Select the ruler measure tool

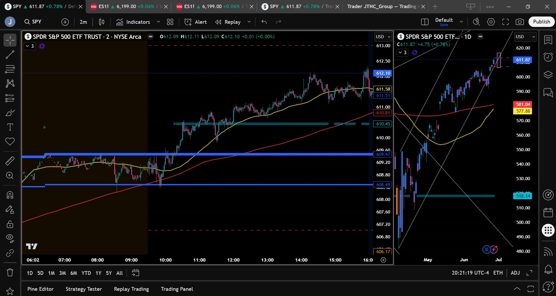10,161
